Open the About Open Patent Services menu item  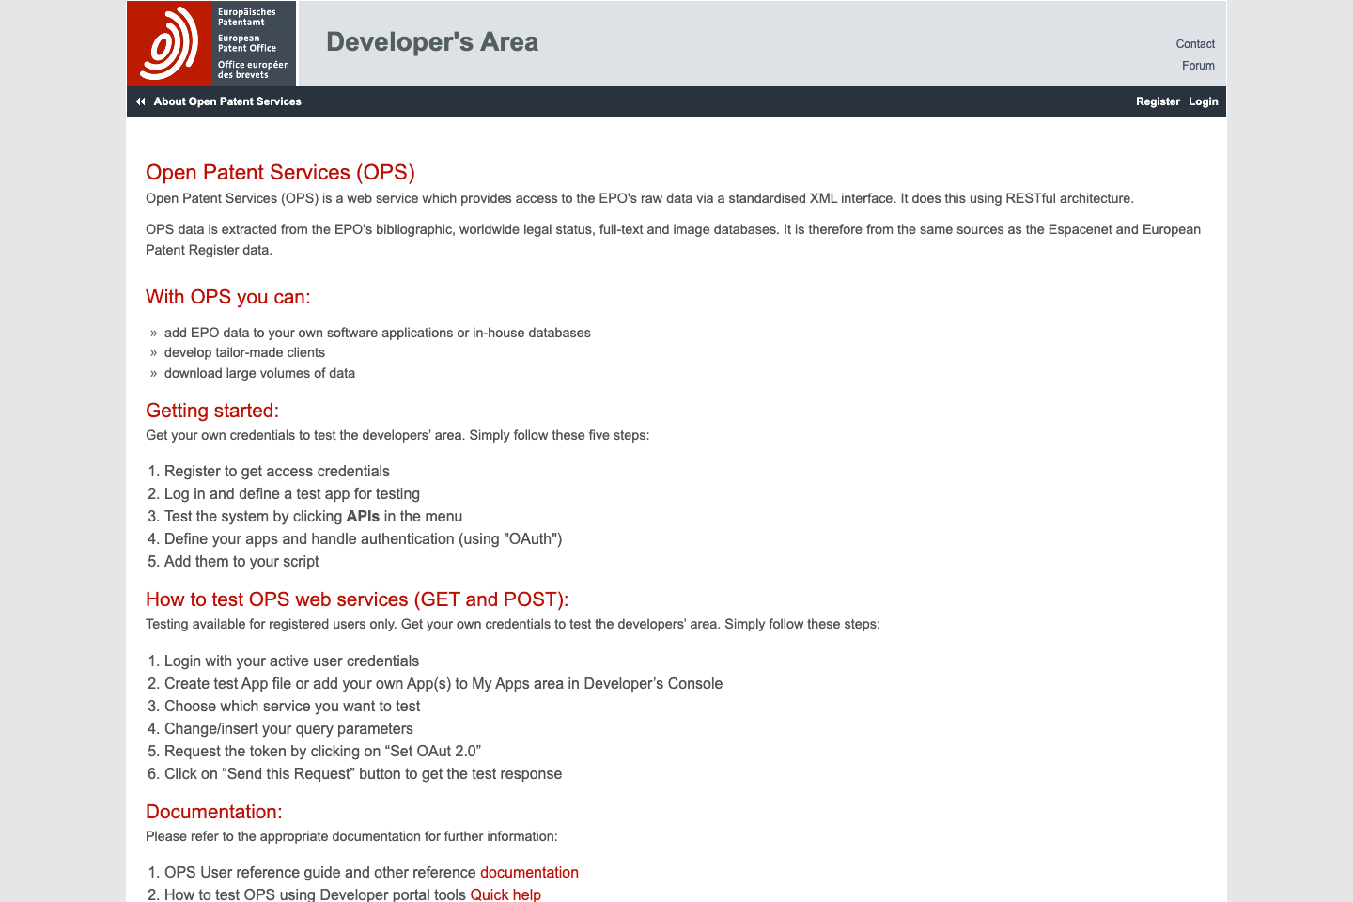pos(226,101)
